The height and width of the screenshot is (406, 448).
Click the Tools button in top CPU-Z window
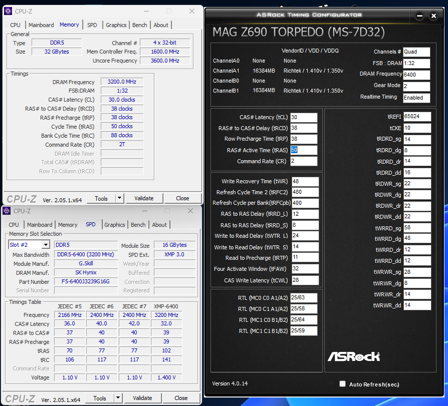point(101,198)
